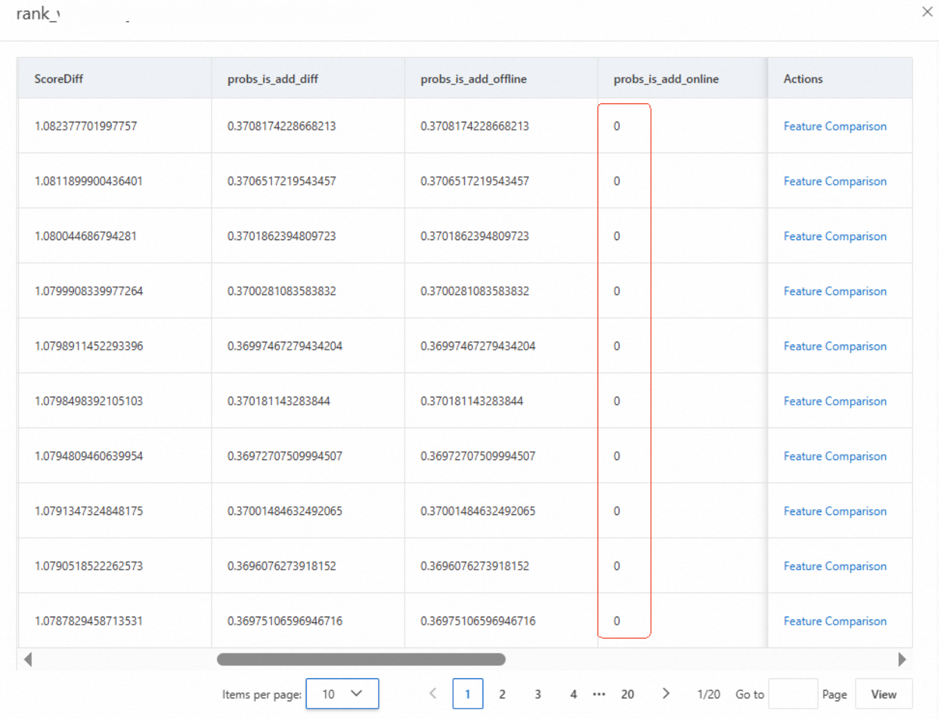The width and height of the screenshot is (939, 719).
Task: Click probs_is_add_offline value 0.3701862394809723
Action: point(475,236)
